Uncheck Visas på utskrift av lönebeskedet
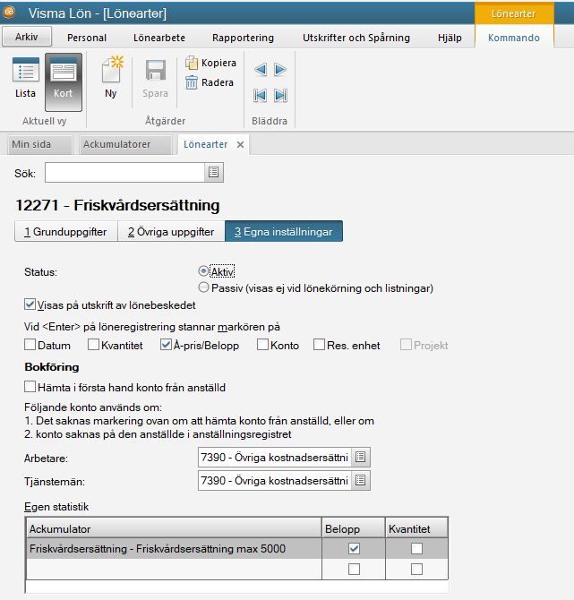Viewport: 574px width, 600px height. 30,305
